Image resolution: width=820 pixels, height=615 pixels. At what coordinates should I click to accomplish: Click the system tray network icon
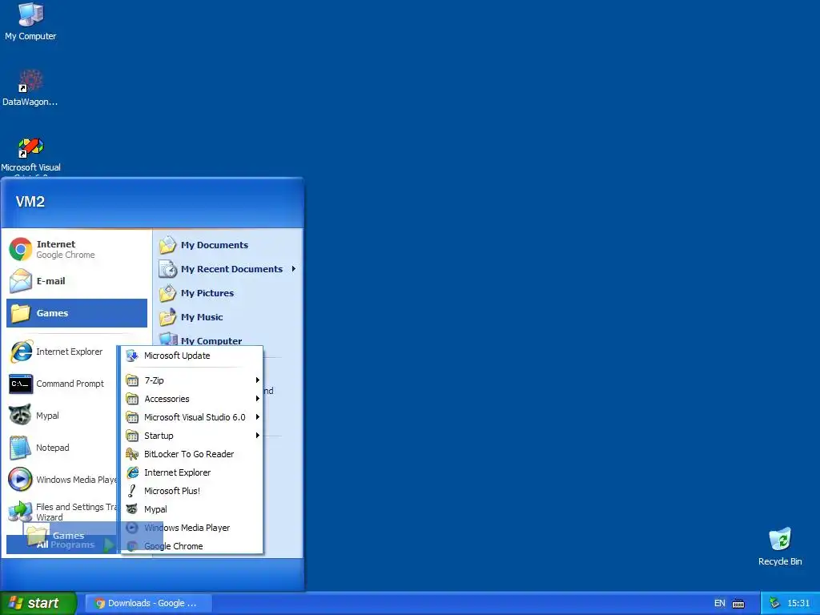click(x=774, y=603)
